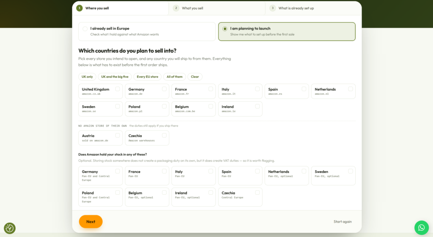
Task: Select Netherlands Pan-EU optional stock
Action: (x=287, y=175)
